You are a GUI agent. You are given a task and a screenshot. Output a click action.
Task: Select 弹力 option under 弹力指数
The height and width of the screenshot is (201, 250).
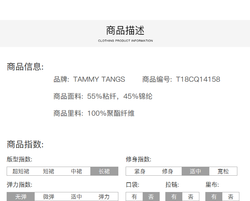click(x=104, y=197)
